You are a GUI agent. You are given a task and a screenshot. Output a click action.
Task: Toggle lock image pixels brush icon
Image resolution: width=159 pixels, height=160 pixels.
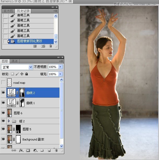17,74
